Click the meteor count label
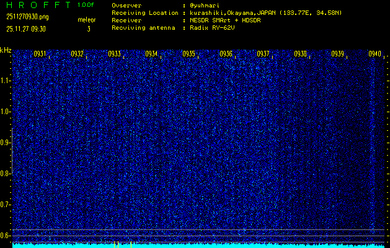This screenshot has width=390, height=248. point(87,20)
